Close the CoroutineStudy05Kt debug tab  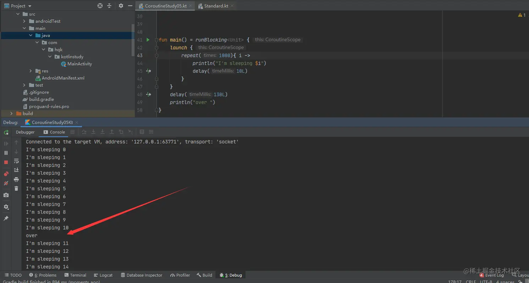77,123
